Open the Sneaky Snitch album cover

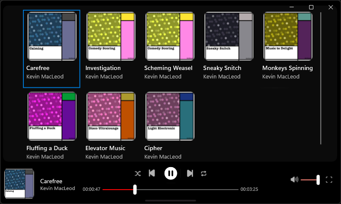click(229, 36)
